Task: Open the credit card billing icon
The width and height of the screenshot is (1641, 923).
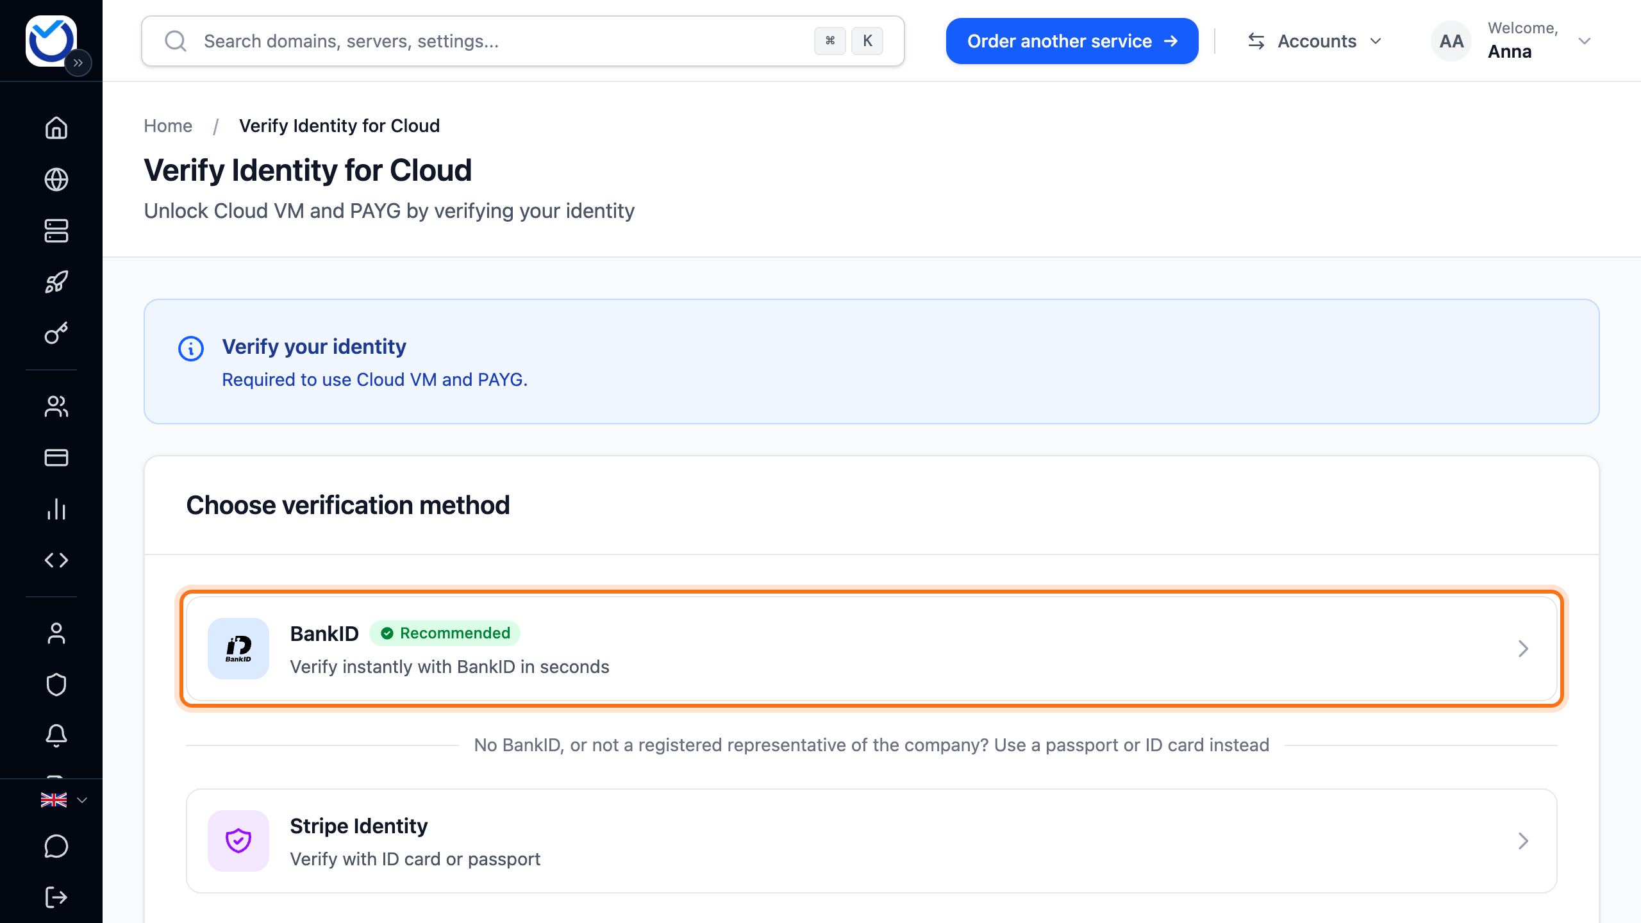Action: (56, 458)
